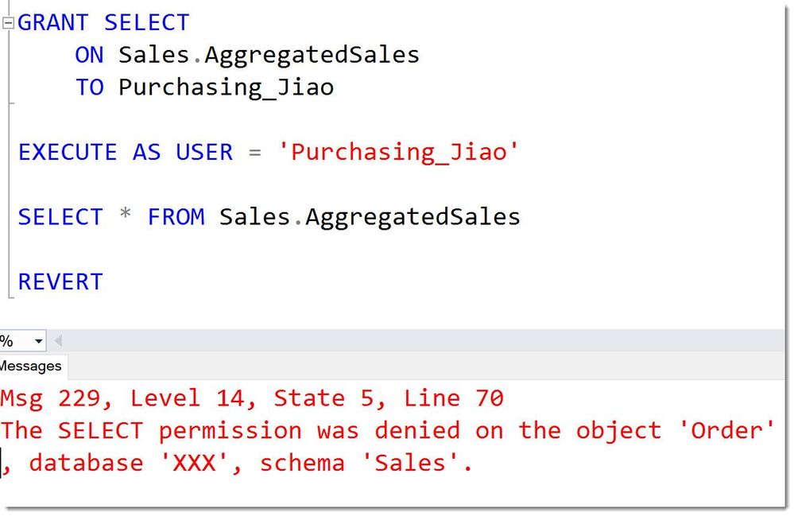The width and height of the screenshot is (794, 516).
Task: Click the Msg 229 error line
Action: 251,398
